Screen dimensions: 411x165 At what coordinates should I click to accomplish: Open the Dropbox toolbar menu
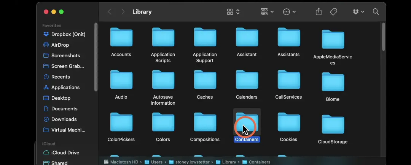358,12
